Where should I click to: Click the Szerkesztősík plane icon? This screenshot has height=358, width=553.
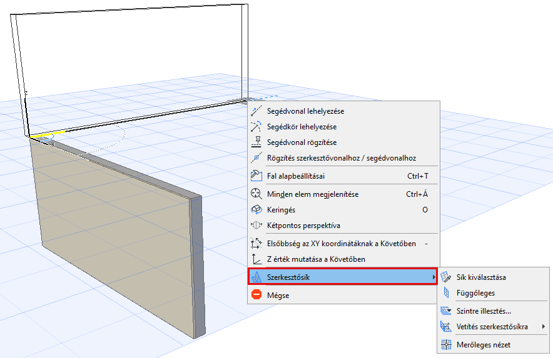[x=256, y=277]
